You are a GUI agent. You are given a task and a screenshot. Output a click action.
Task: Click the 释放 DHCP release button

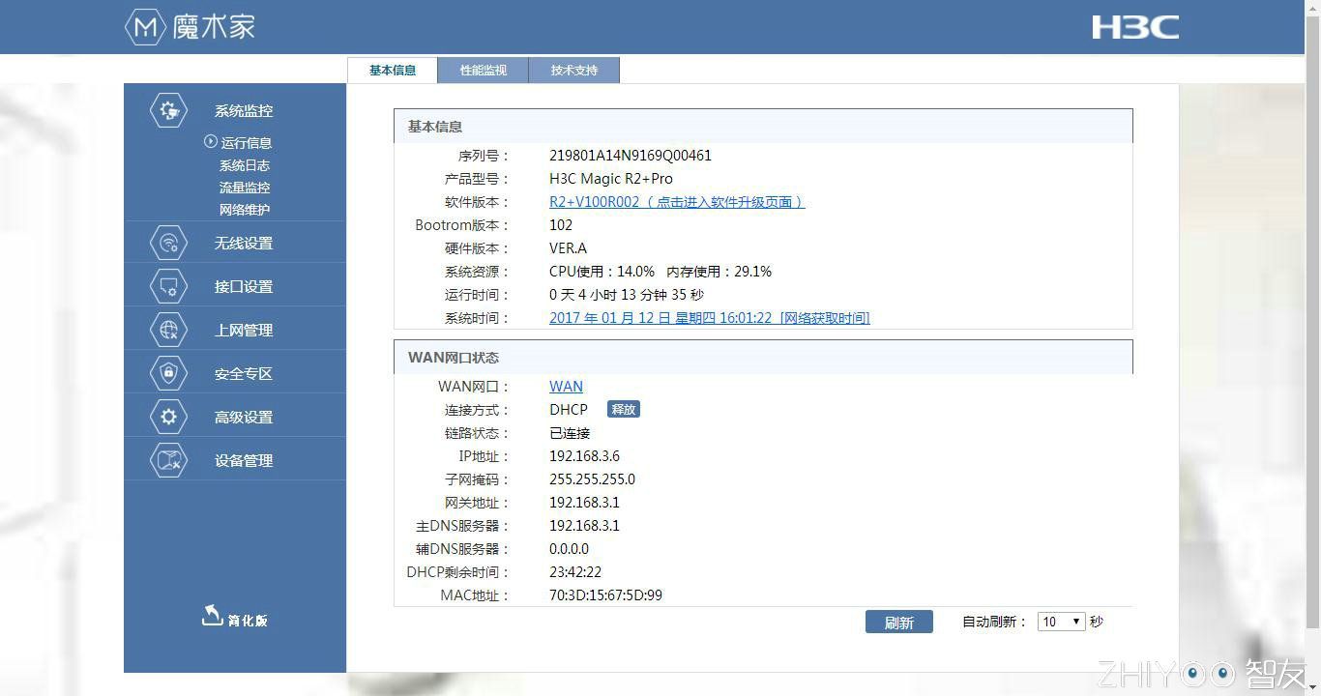(x=624, y=409)
